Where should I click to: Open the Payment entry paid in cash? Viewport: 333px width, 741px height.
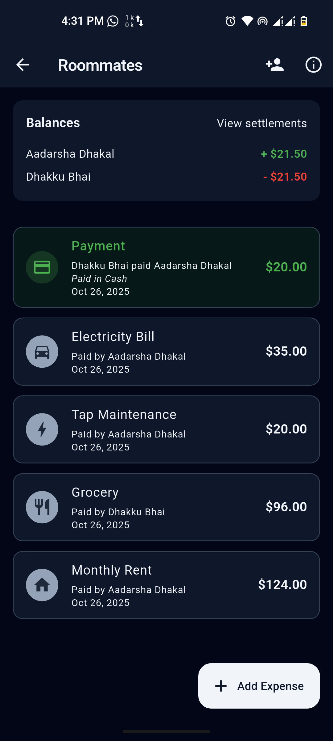(x=166, y=267)
